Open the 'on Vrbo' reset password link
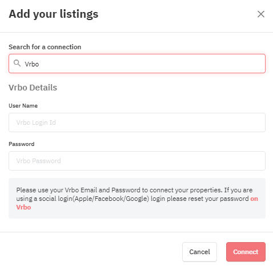The image size is (273, 269). pyautogui.click(x=254, y=199)
